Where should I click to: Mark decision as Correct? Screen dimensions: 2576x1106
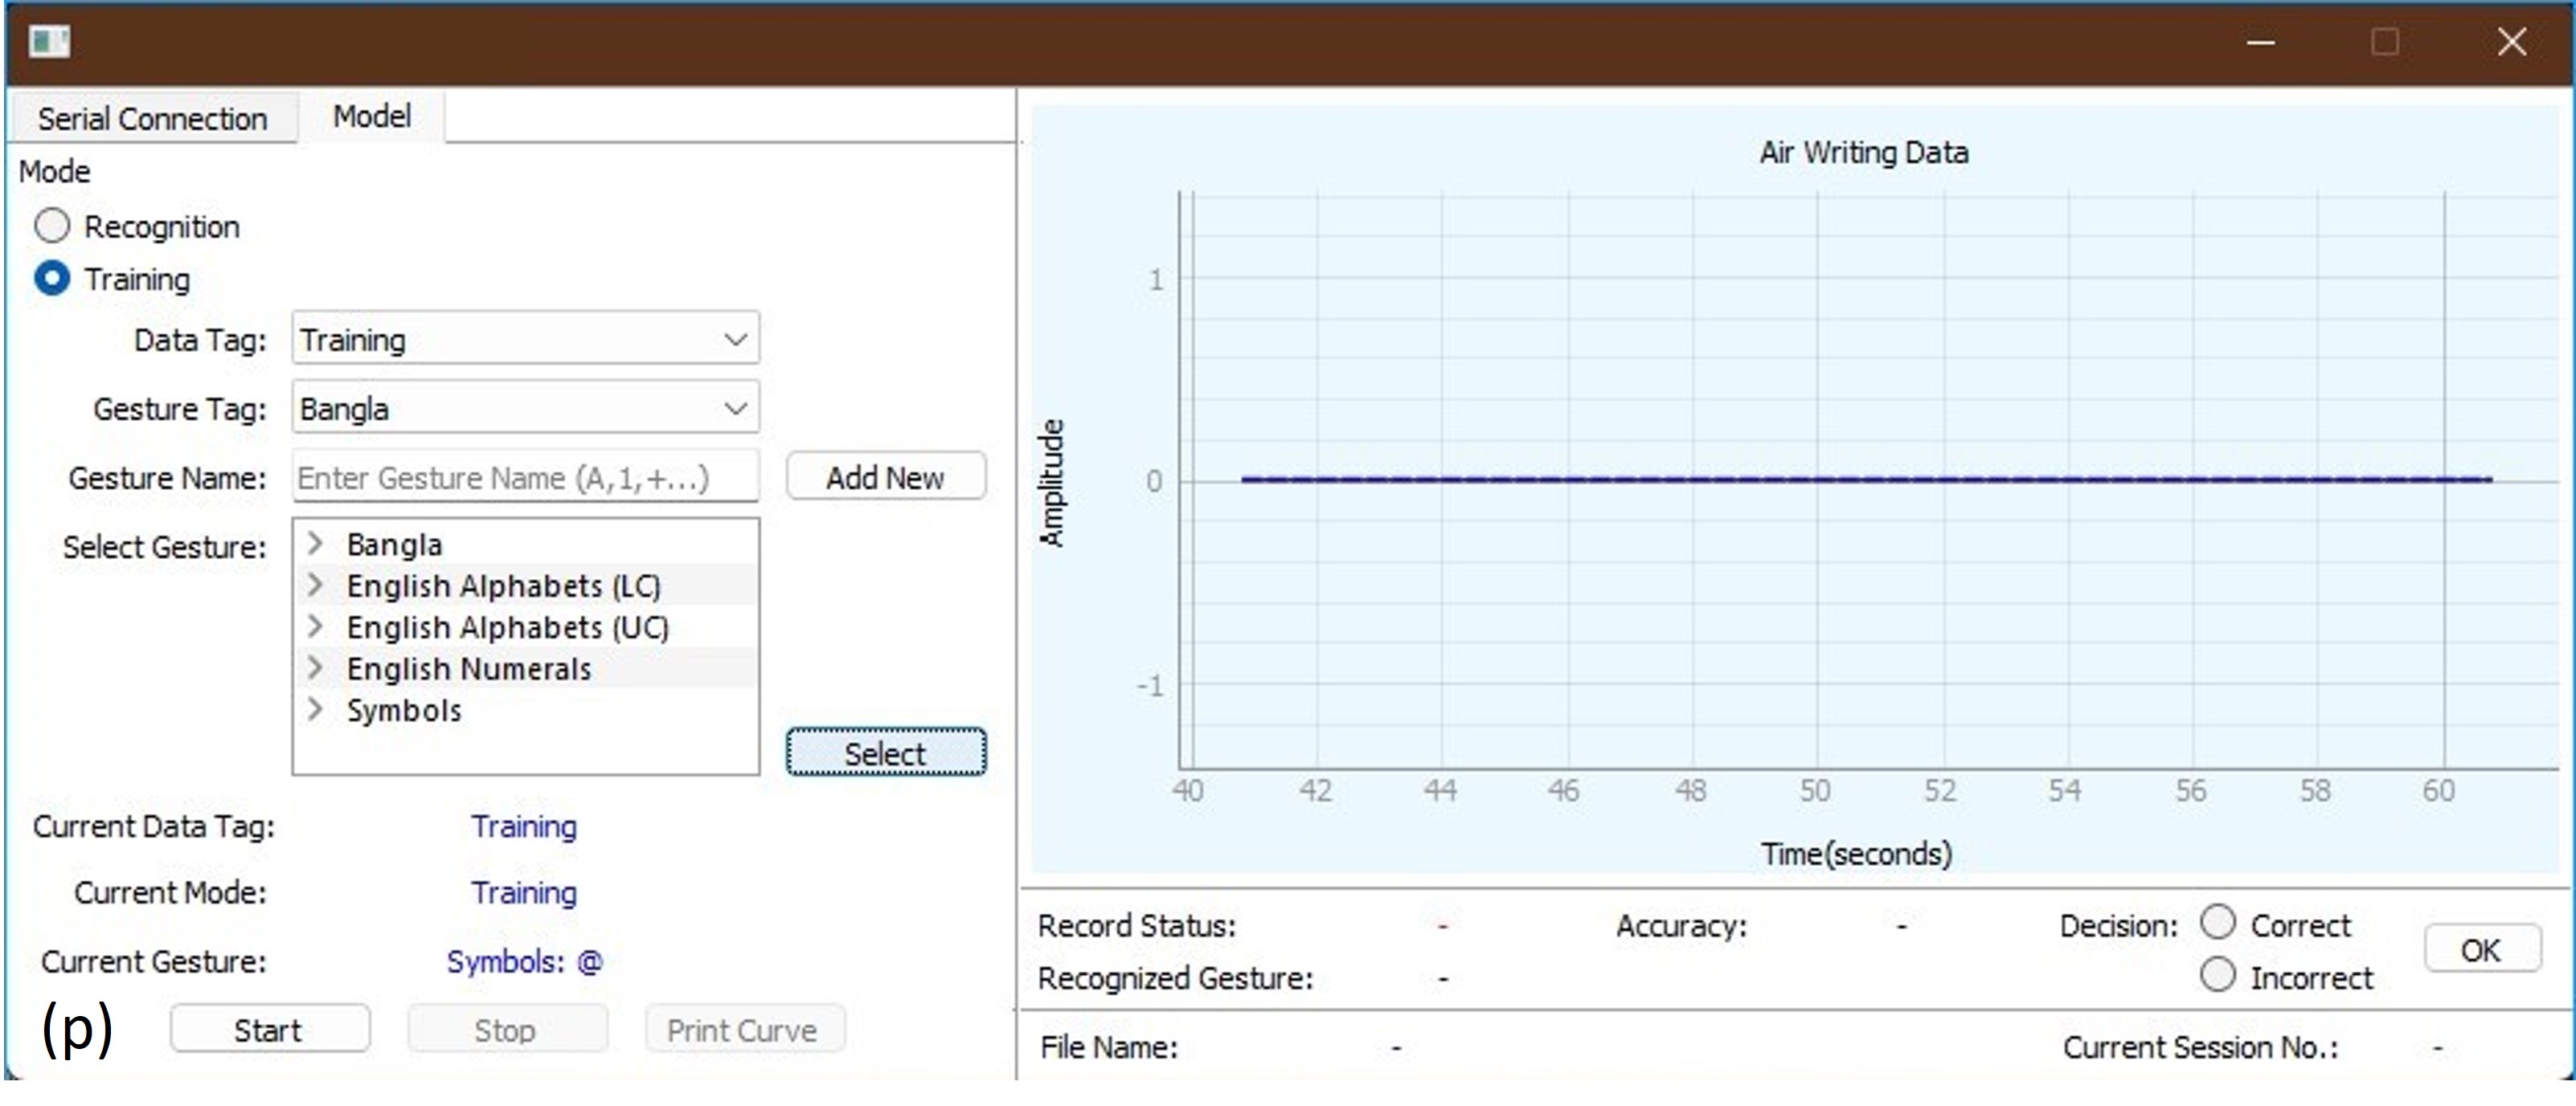[x=2217, y=923]
